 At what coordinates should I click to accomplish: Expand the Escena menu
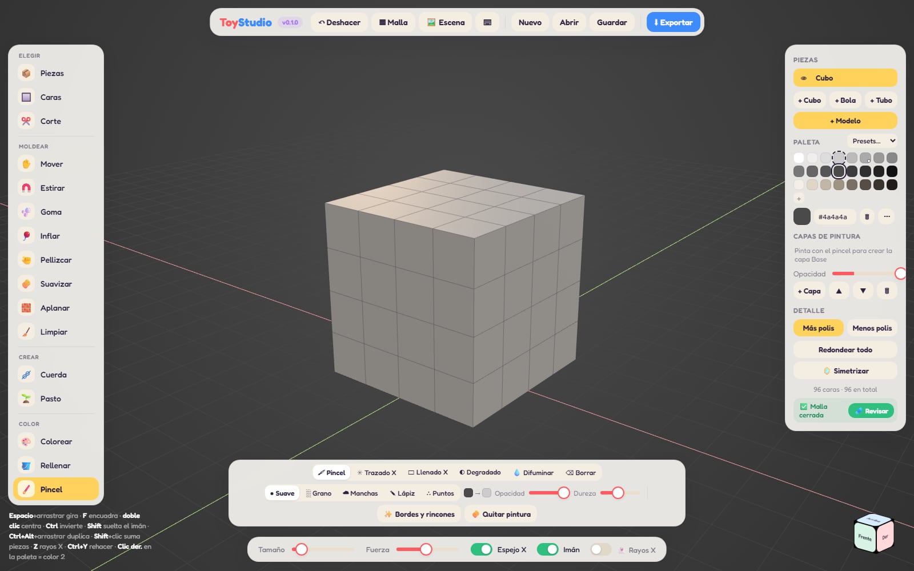coord(446,22)
